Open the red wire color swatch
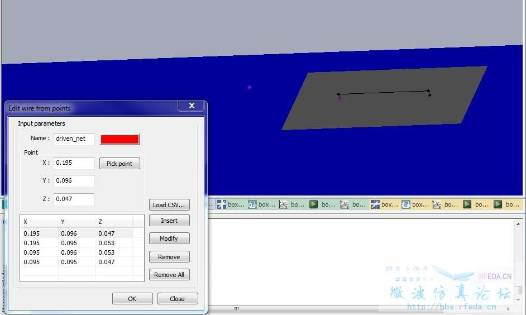This screenshot has height=315, width=526. [x=119, y=139]
